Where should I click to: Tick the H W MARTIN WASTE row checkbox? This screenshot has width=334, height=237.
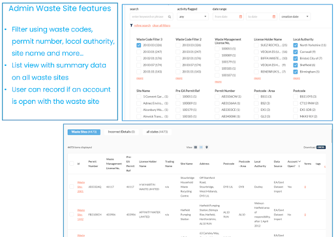tap(72, 187)
